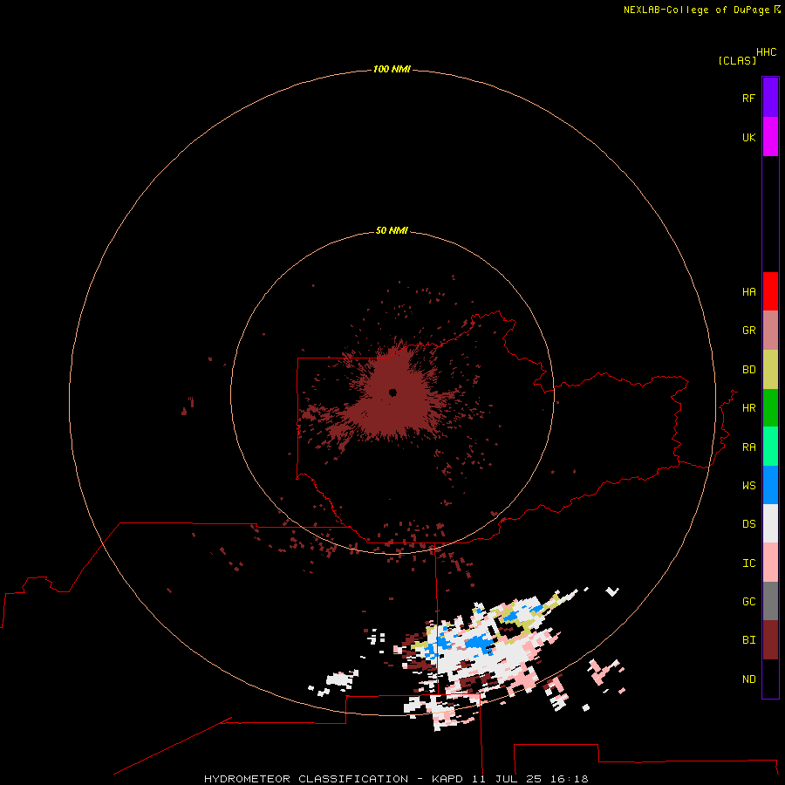Screen dimensions: 785x785
Task: Click the KAPD radar site identifier
Action: pyautogui.click(x=447, y=779)
